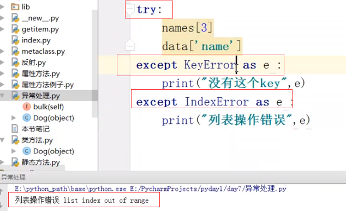Click fold end marker beside data['name']
Screen dimensions: 346x211
130,45
